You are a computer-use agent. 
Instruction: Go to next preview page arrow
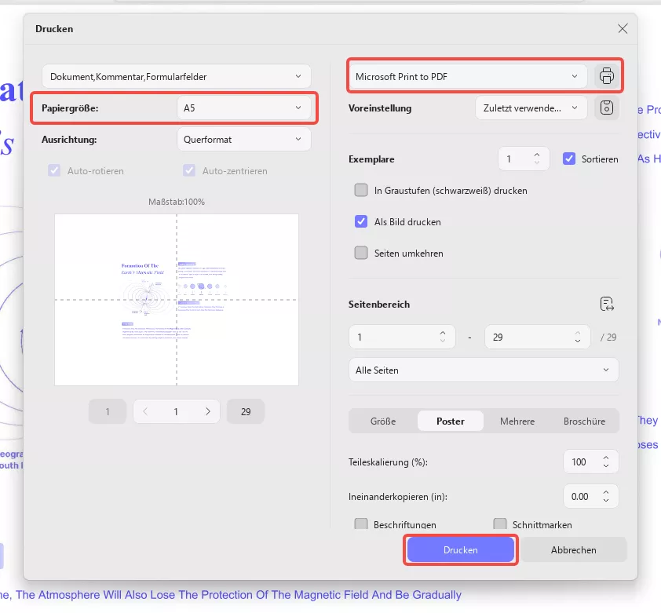(x=208, y=411)
